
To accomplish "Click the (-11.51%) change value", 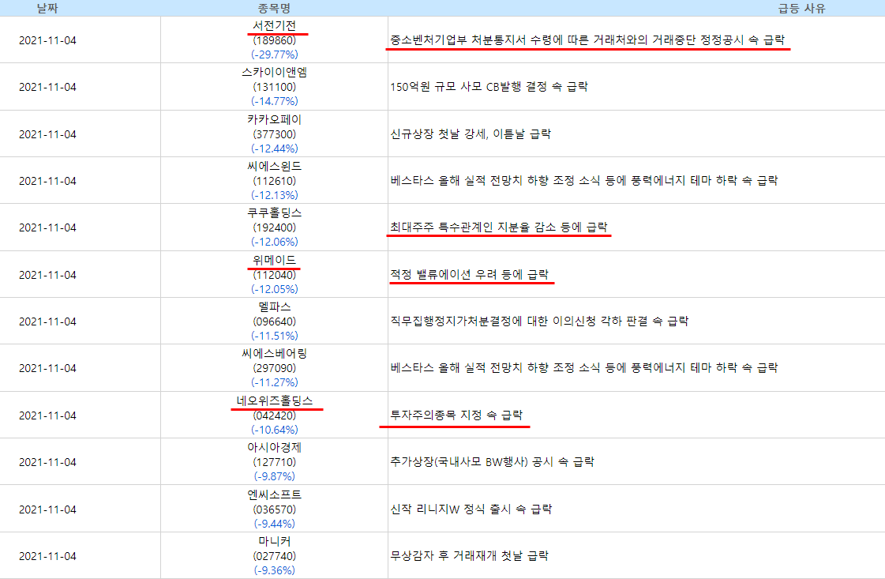I will pos(274,336).
